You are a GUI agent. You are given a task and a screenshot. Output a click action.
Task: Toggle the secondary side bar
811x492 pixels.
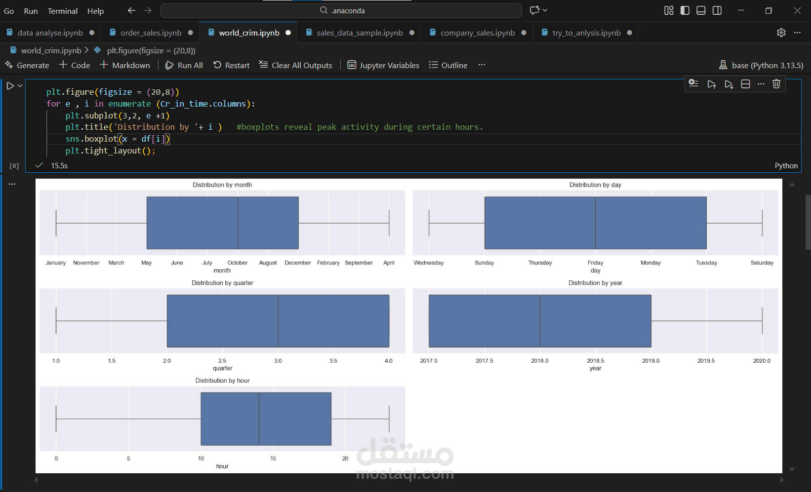pyautogui.click(x=717, y=10)
